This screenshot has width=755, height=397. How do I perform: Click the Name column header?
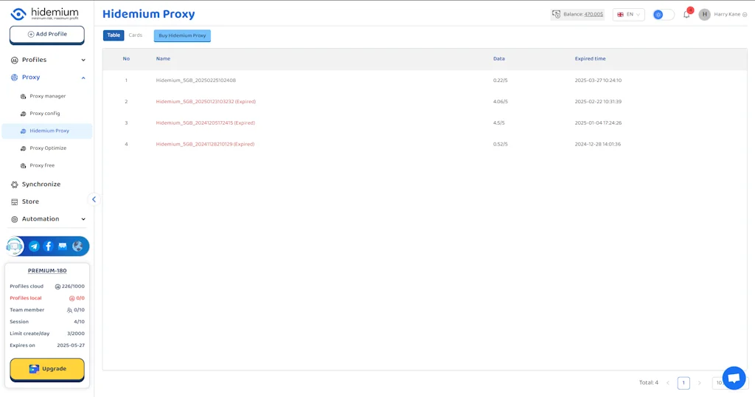click(163, 59)
